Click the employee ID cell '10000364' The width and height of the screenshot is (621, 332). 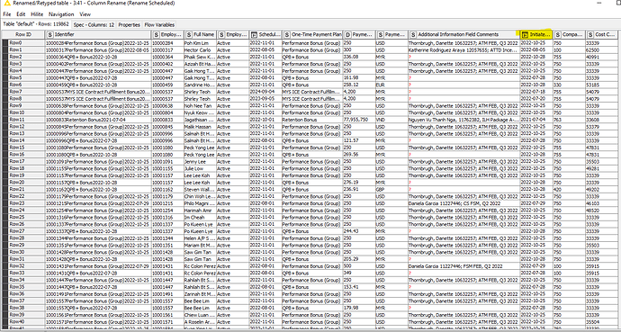(x=167, y=57)
